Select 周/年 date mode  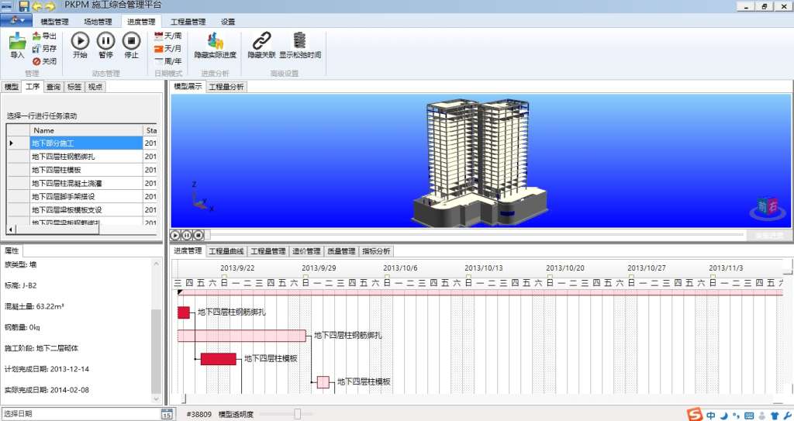point(167,61)
